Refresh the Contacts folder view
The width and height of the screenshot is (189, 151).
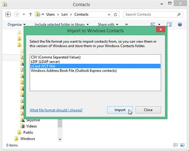[x=116, y=15]
